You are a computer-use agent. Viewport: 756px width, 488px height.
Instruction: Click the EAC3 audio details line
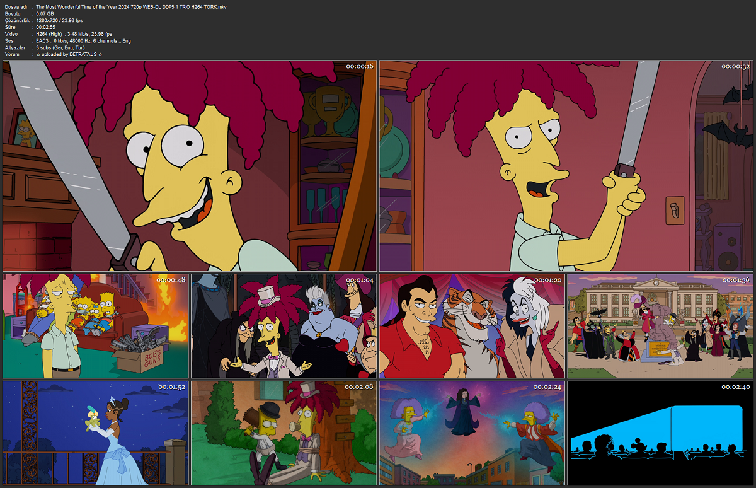pos(84,41)
